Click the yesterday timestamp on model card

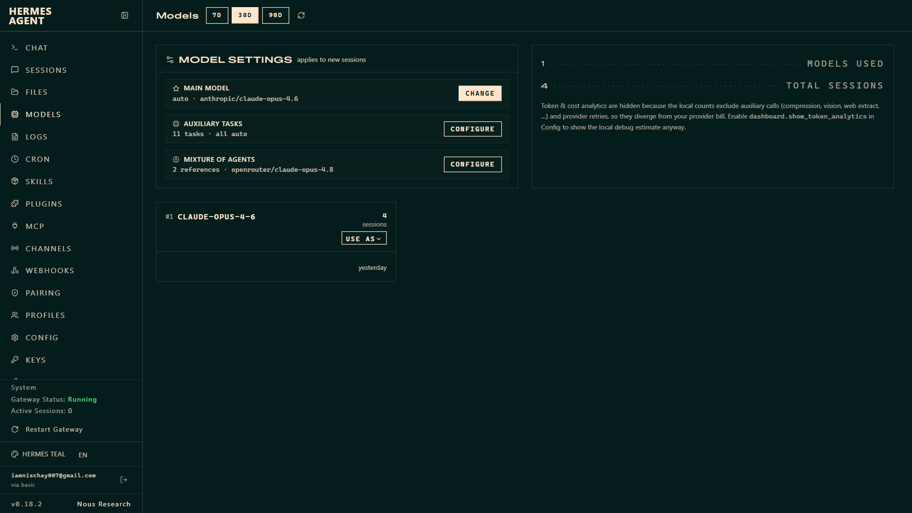(x=373, y=268)
